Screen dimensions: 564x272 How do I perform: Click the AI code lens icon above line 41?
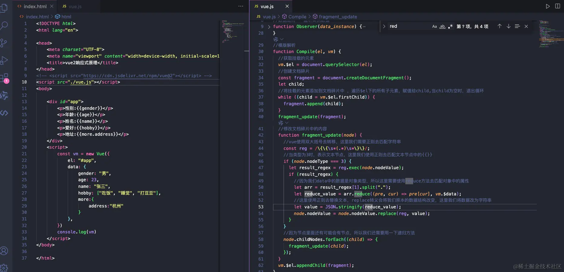281,123
